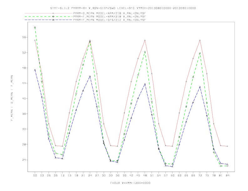Image resolution: width=248 pixels, height=191 pixels.
Task: Click x-axis forecast hour label 81
Action: (x=221, y=175)
